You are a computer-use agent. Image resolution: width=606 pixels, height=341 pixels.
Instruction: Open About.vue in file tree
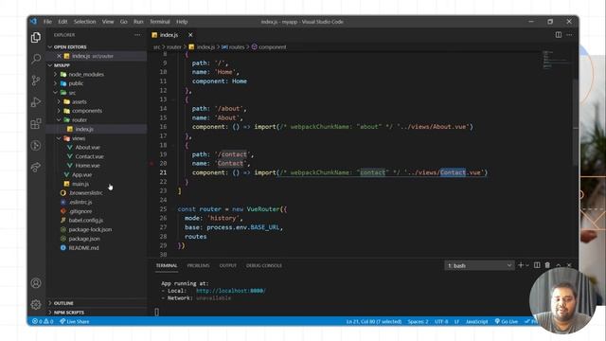(x=88, y=148)
